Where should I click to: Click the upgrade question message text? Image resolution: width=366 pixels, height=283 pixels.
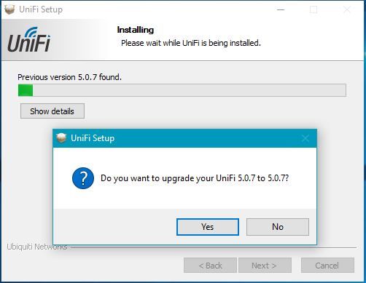point(195,178)
